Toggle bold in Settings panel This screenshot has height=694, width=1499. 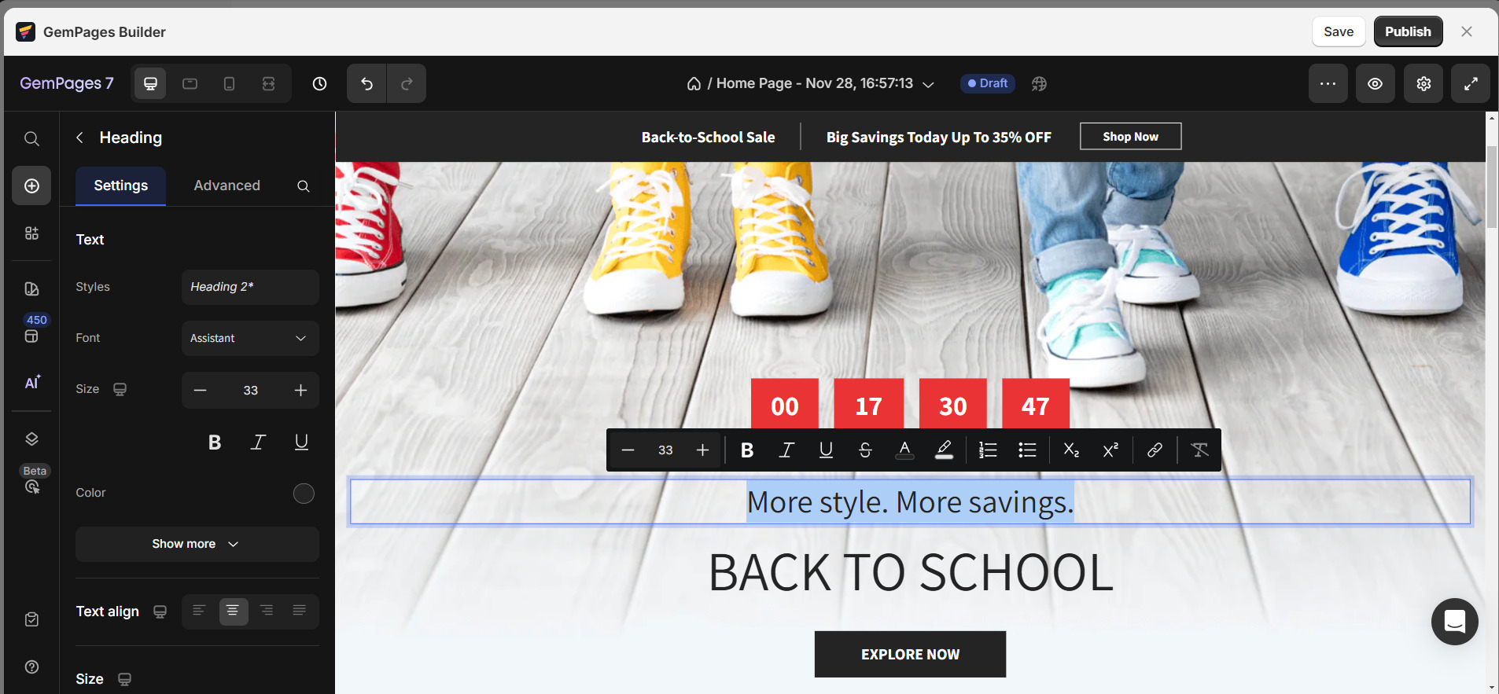pyautogui.click(x=215, y=442)
